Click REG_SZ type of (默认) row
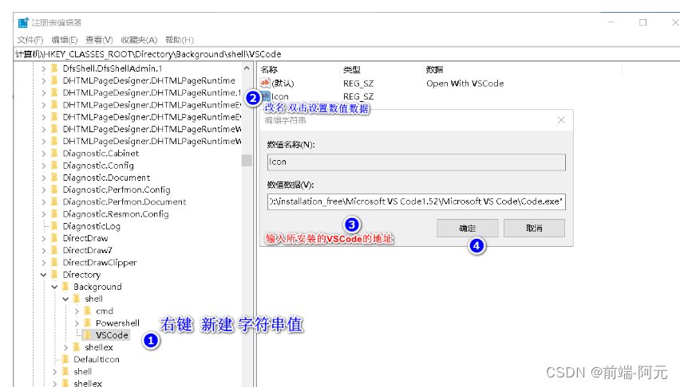This screenshot has height=387, width=680. point(358,83)
